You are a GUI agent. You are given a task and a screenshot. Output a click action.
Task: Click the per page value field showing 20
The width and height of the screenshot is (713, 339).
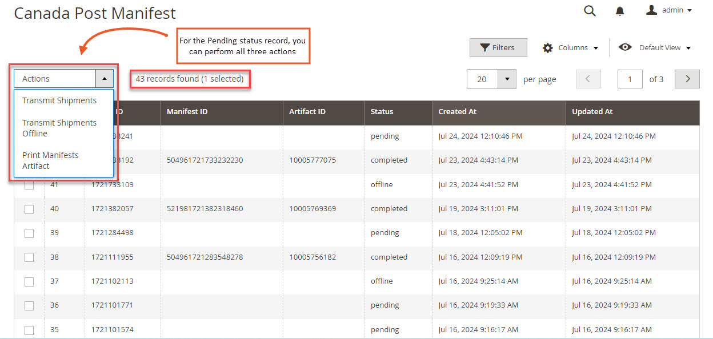[482, 79]
